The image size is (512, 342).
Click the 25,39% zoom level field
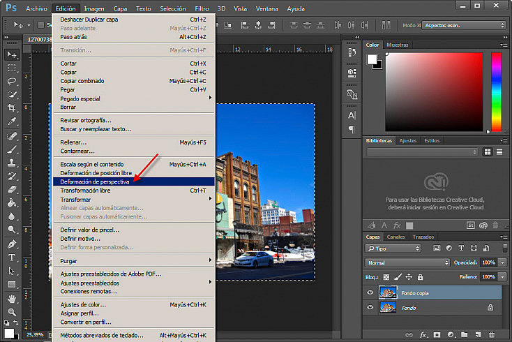click(x=36, y=334)
